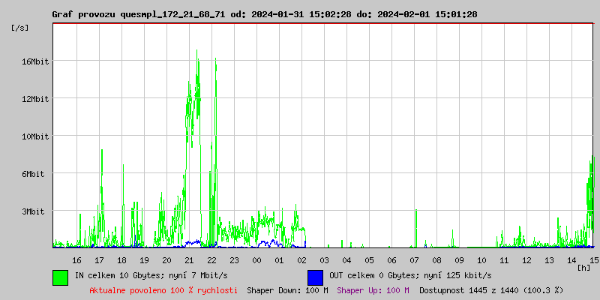Image resolution: width=600 pixels, height=300 pixels.
Task: Click the purple 'Shaper Up: 100 M' text
Action: pos(373,290)
